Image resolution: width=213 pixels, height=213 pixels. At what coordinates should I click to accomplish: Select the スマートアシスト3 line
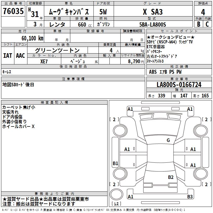[155, 61]
